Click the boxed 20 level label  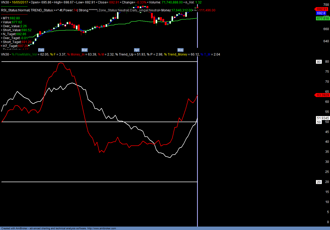click(319, 182)
